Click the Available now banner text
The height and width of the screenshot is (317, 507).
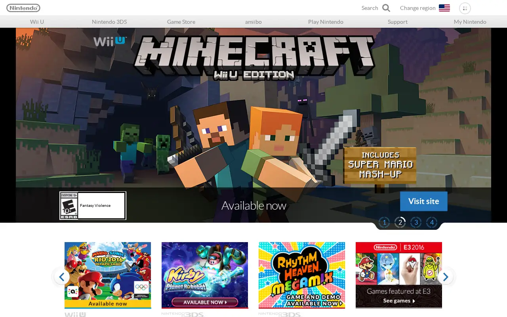click(x=253, y=205)
